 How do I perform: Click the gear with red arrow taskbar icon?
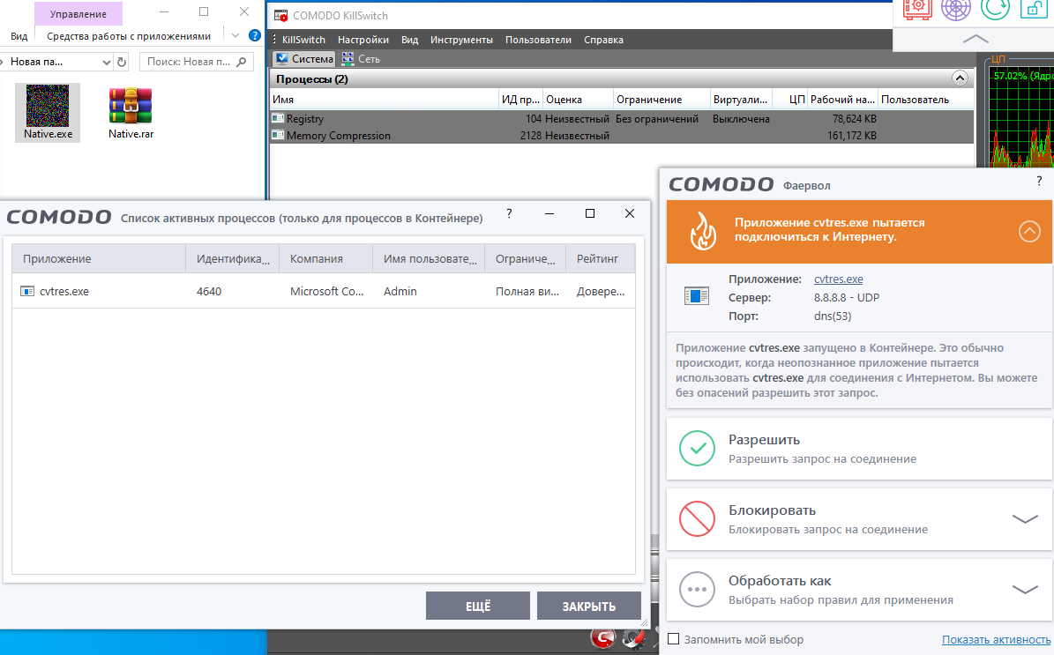click(633, 639)
